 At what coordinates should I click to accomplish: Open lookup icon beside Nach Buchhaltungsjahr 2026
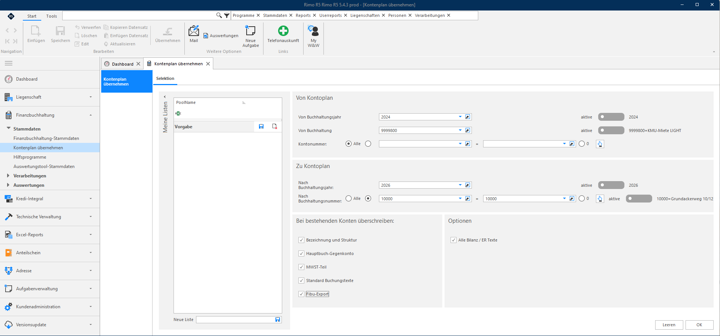point(468,185)
